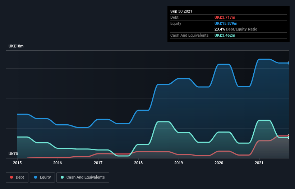295x189 pixels.
Task: Click the UK£15.879m equity value
Action: tap(226, 23)
